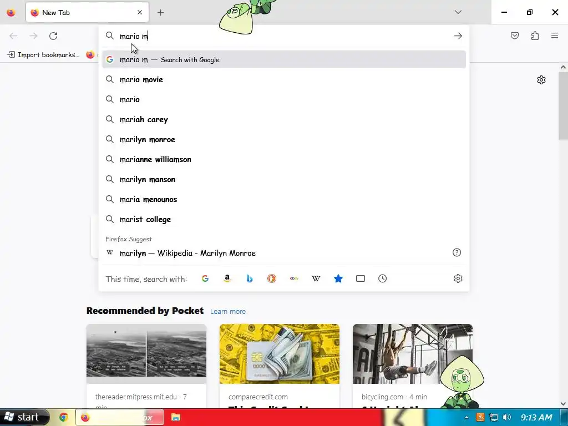Image resolution: width=568 pixels, height=426 pixels.
Task: Open the Save to Pocket icon
Action: tap(514, 35)
